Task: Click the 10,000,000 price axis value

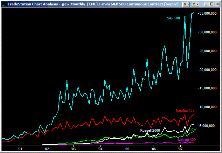Action: pyautogui.click(x=208, y=107)
